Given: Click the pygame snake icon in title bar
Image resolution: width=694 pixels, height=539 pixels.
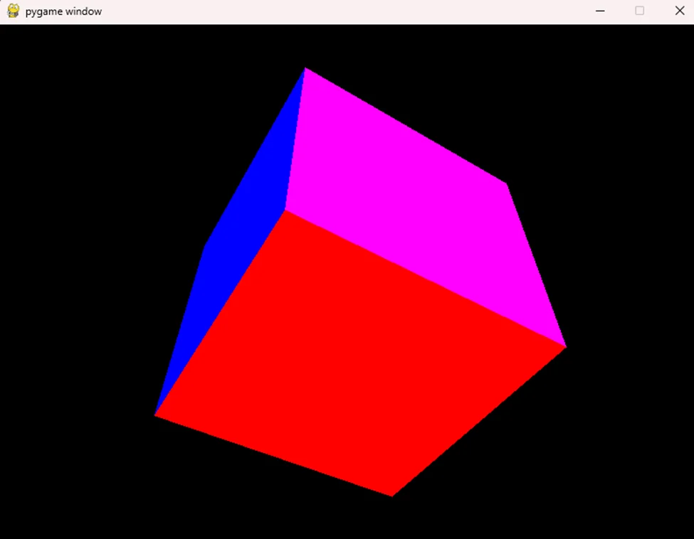Looking at the screenshot, I should [x=14, y=11].
